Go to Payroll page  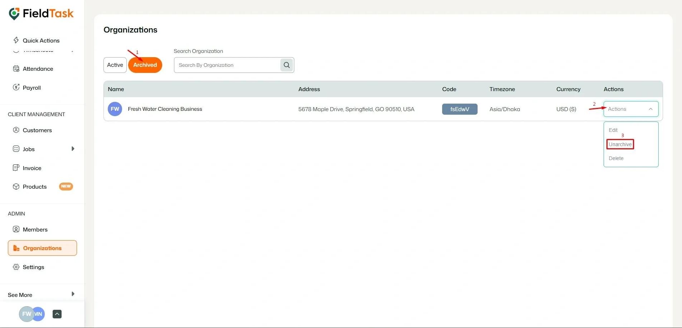tap(32, 88)
